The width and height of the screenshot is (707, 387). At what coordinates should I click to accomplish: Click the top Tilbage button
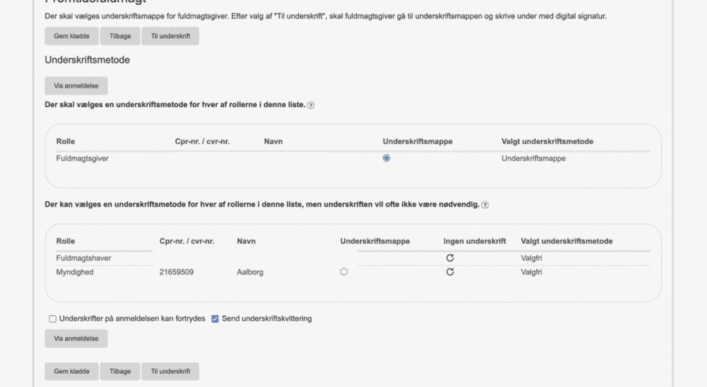pos(120,36)
